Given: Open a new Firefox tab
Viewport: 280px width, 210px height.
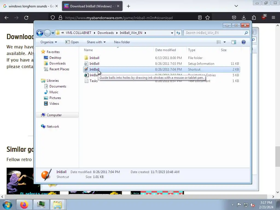Looking at the screenshot, I should point(129,6).
